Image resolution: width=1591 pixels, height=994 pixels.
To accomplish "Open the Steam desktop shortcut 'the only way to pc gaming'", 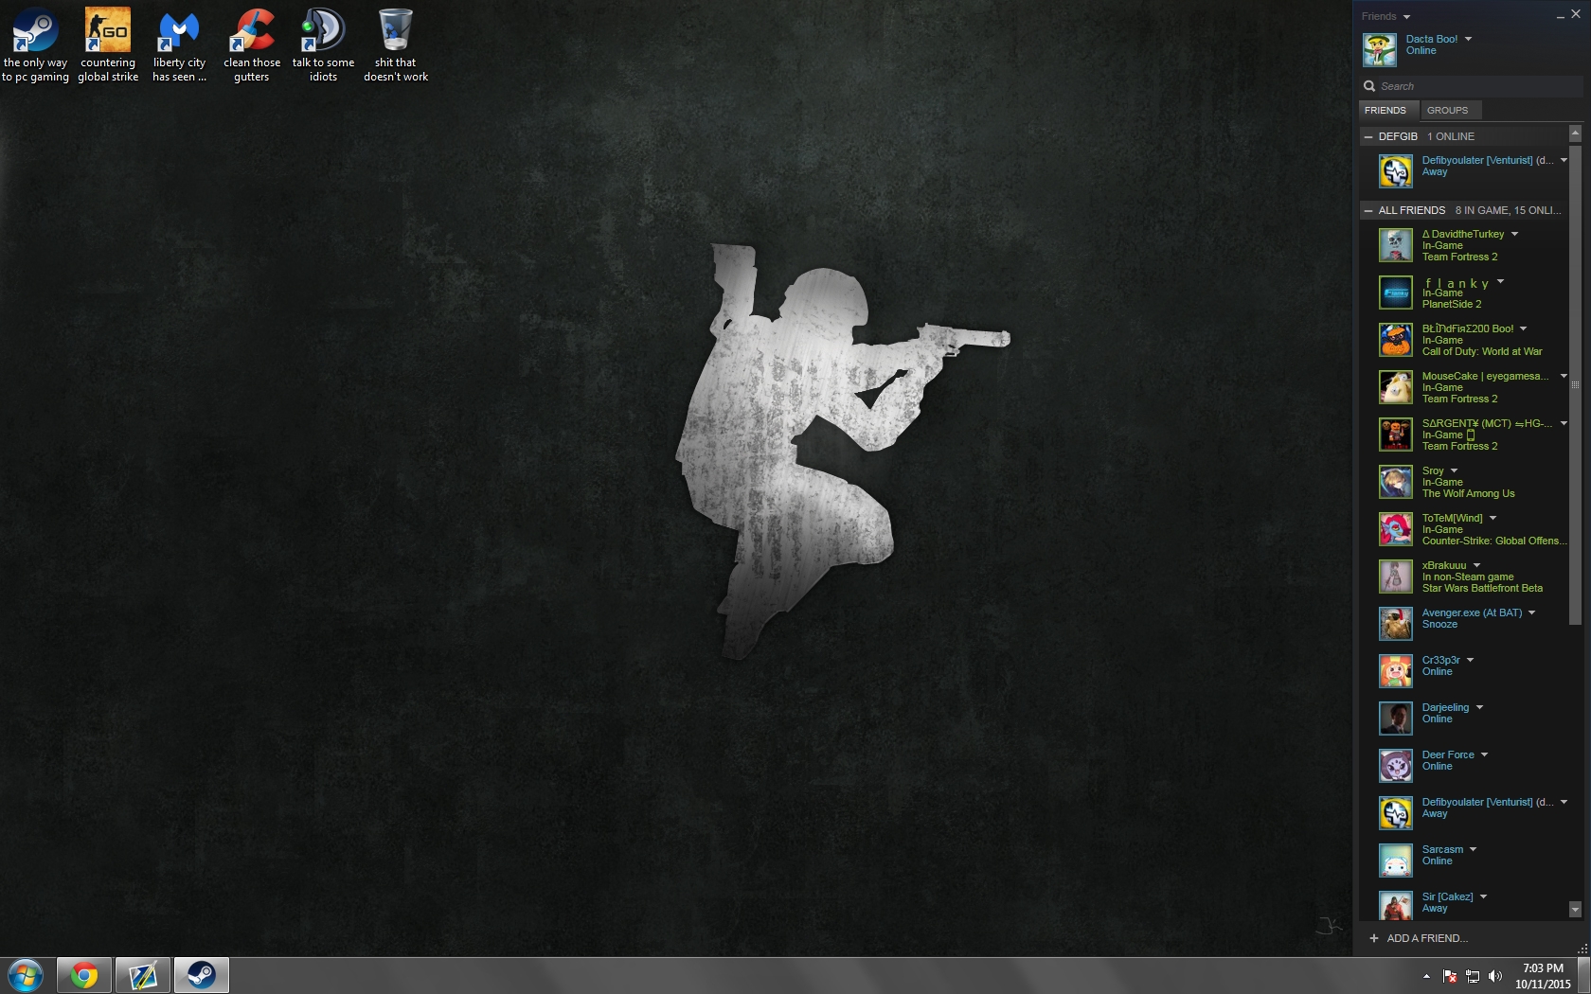I will [x=35, y=44].
